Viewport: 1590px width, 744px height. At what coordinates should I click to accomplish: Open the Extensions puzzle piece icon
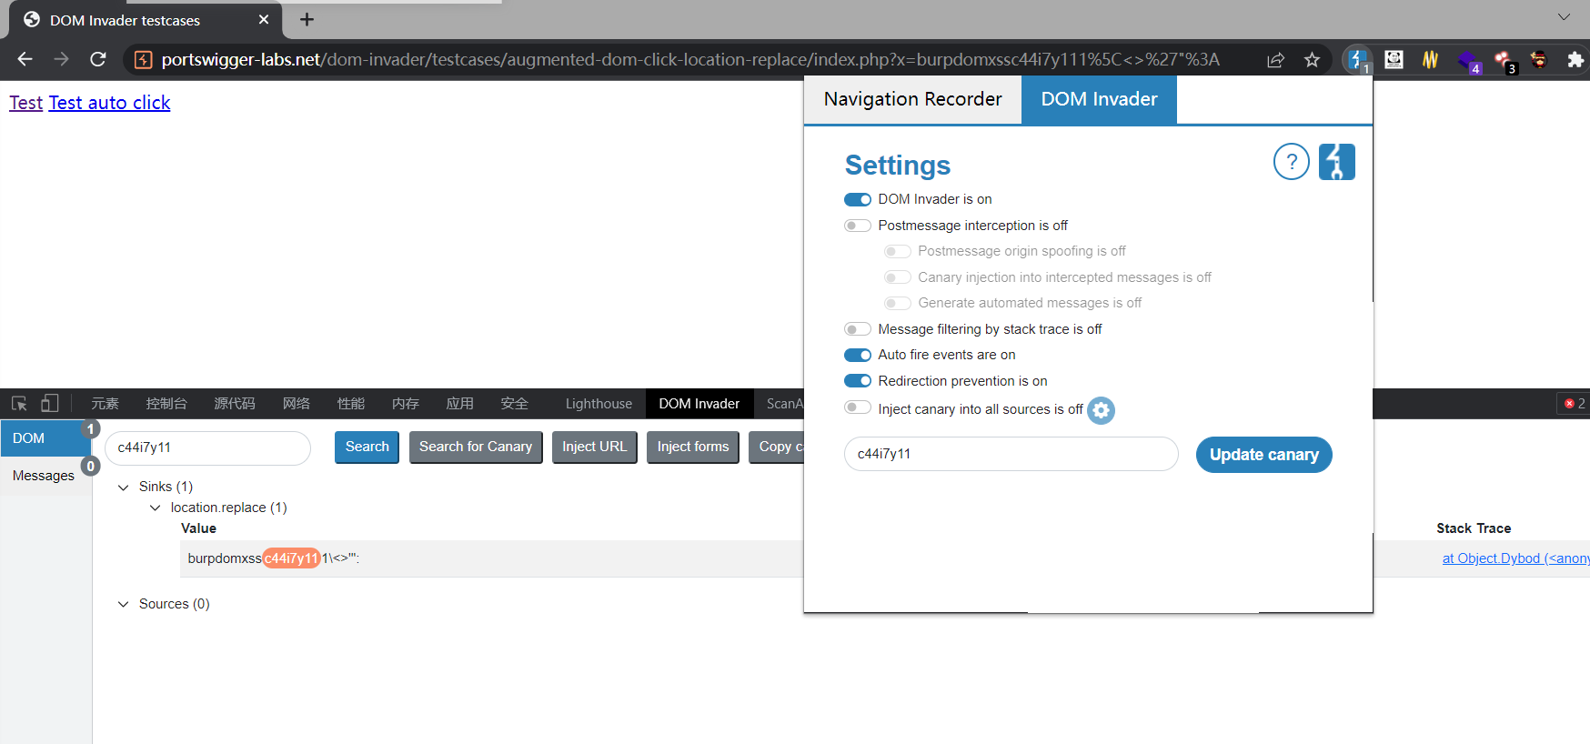coord(1575,60)
